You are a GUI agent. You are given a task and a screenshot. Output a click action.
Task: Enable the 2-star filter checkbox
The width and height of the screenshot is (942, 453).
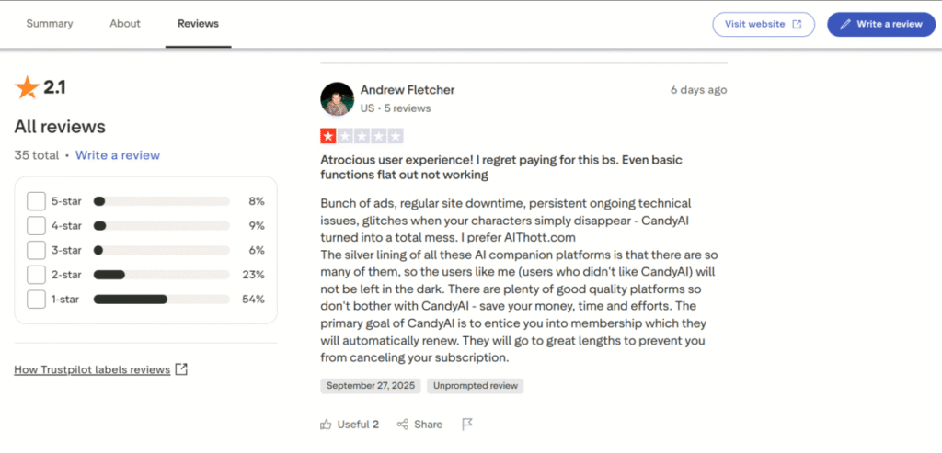(36, 275)
